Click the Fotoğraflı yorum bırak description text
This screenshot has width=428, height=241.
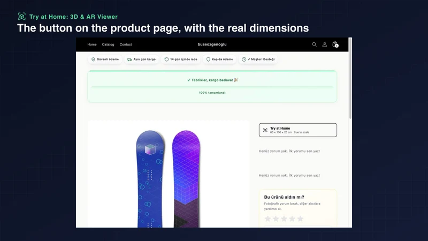click(292, 206)
